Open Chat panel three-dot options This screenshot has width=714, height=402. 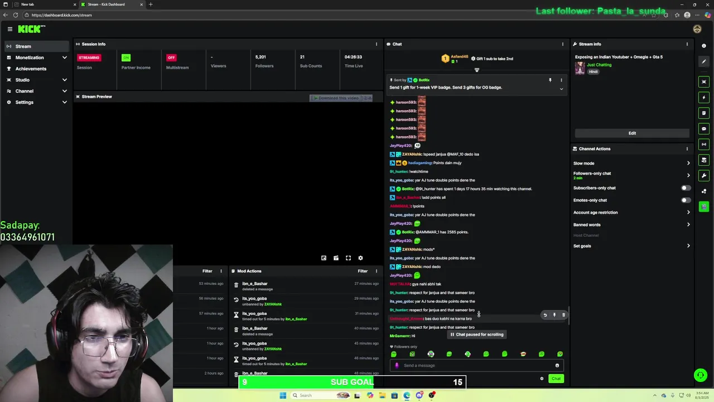tap(562, 44)
